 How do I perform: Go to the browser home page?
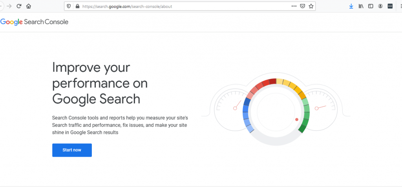28,6
